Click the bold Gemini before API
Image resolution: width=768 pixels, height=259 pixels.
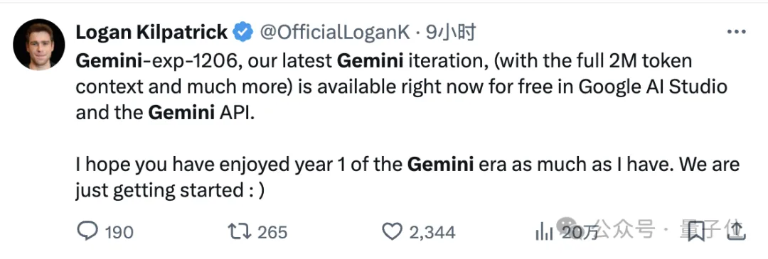(x=181, y=113)
